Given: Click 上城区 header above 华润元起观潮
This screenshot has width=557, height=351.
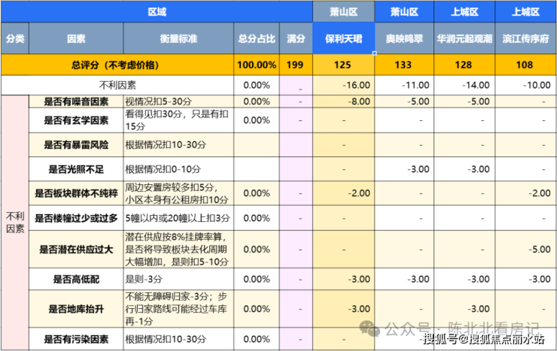Looking at the screenshot, I should pyautogui.click(x=464, y=12).
